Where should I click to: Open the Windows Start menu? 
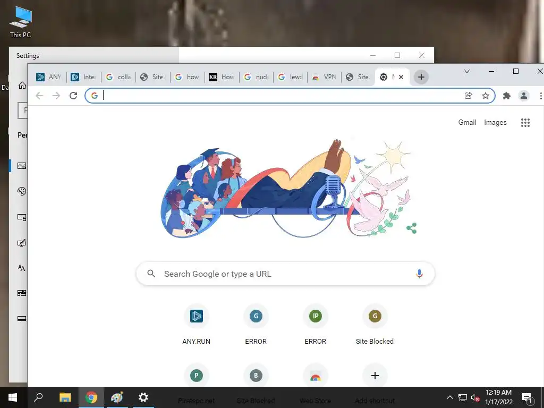[x=13, y=397]
